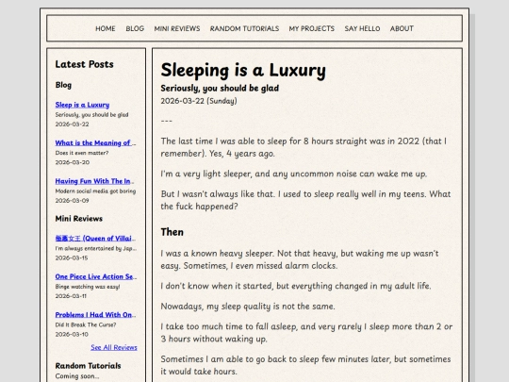Screen dimensions: 509x382
Task: Click the 'Coming soon...' sidebar text
Action: 77,376
